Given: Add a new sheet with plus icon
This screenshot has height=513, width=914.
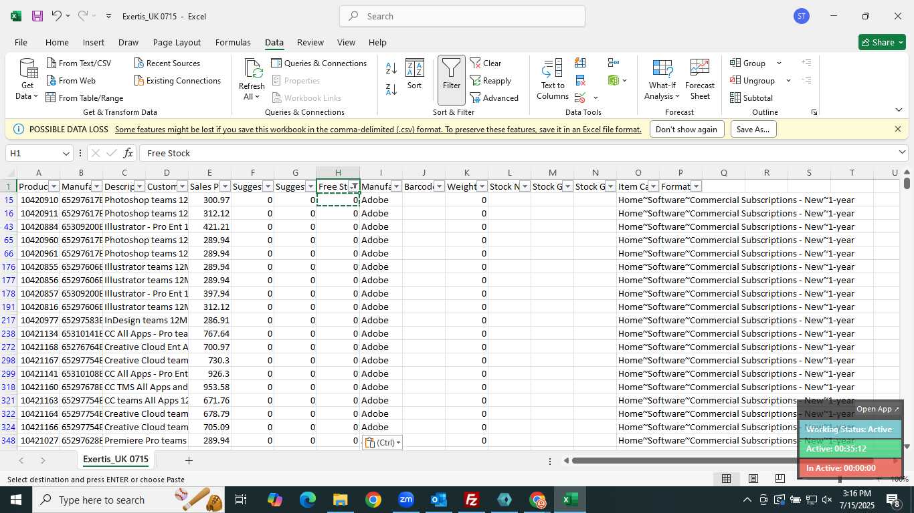Looking at the screenshot, I should tap(189, 460).
